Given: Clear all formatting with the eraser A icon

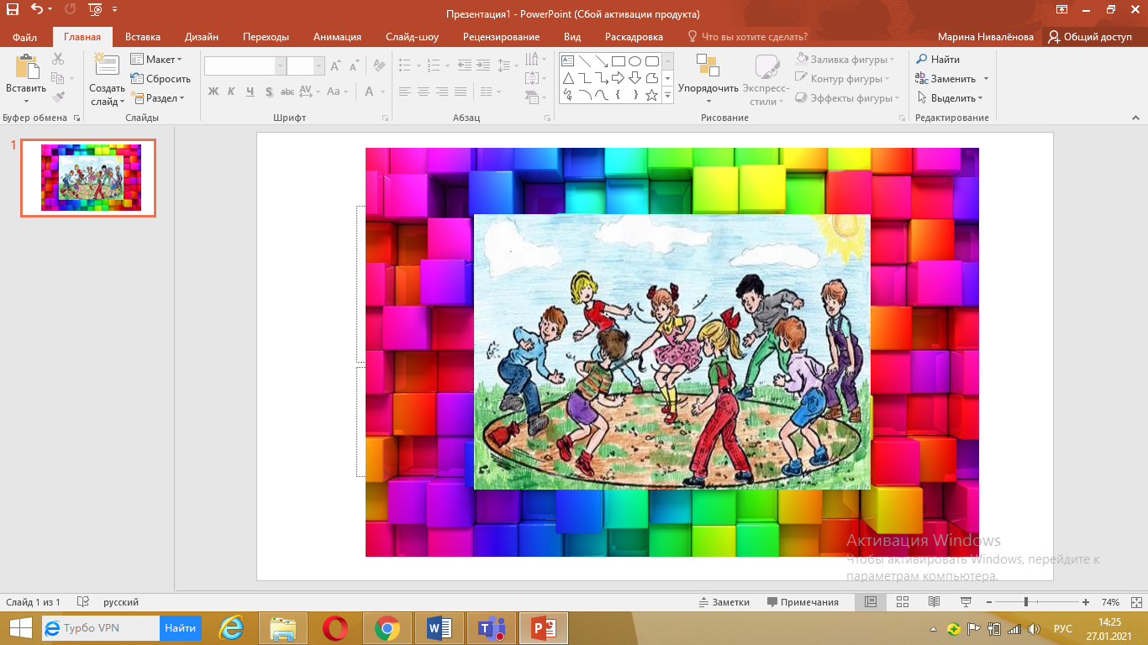Looking at the screenshot, I should (x=379, y=66).
